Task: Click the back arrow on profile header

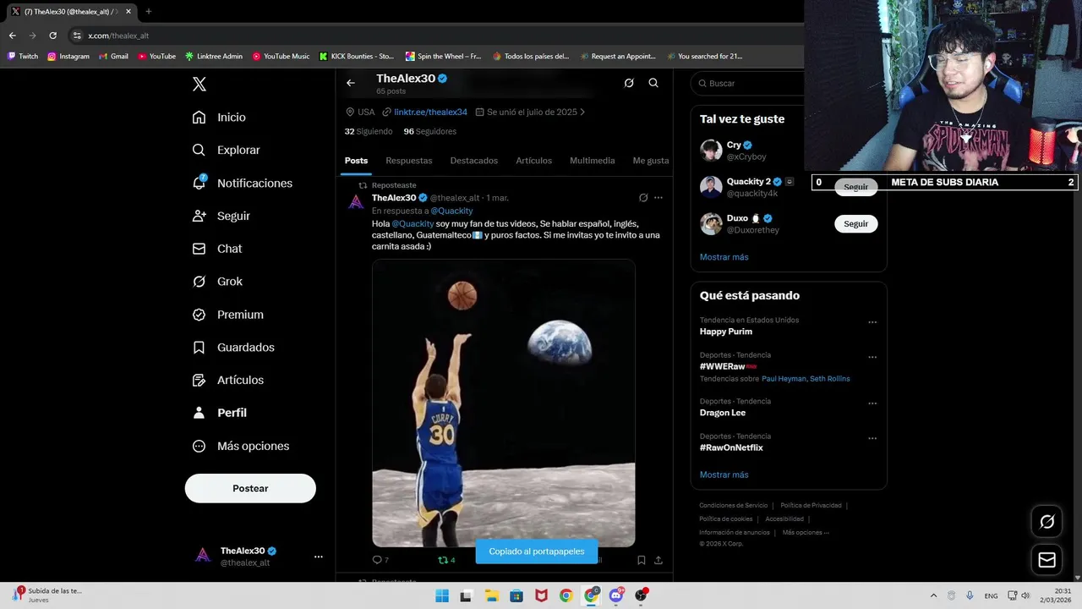Action: 351,83
